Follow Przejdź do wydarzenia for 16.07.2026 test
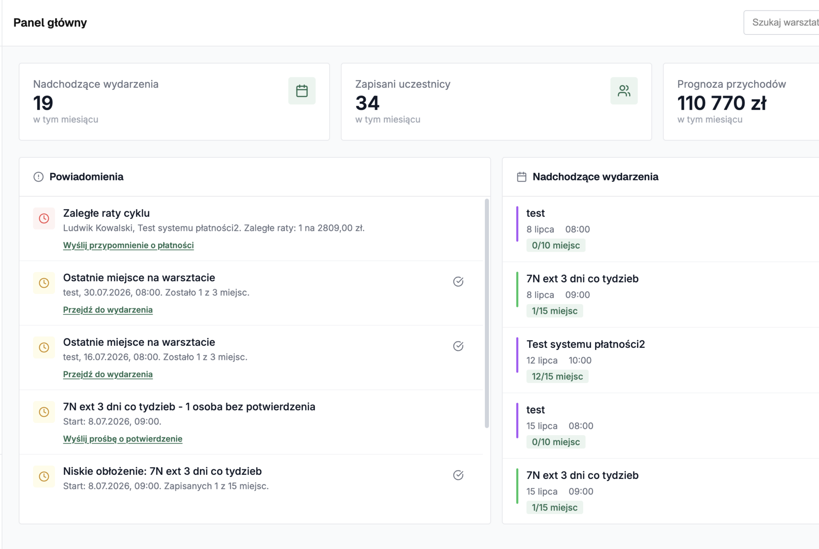 click(x=108, y=374)
